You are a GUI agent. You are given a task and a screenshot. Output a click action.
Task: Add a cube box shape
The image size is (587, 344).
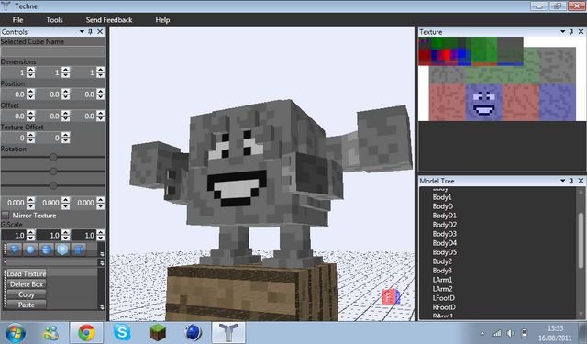click(x=79, y=250)
